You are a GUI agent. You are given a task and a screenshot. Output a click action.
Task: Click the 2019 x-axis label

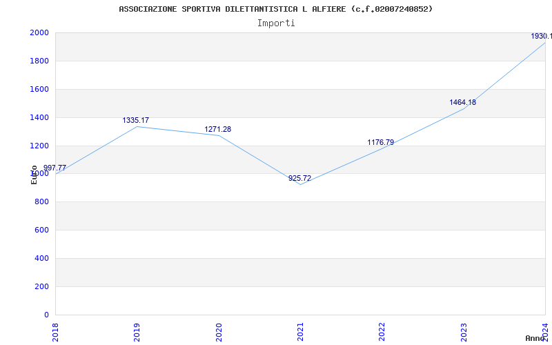[137, 332]
